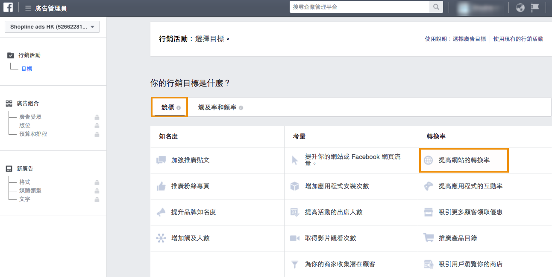Choose the 加強推廣貼文 objective

(217, 160)
